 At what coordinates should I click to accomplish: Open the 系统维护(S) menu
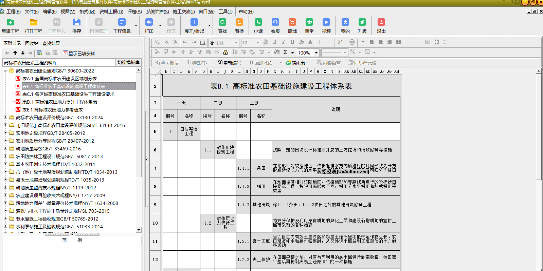tap(157, 12)
